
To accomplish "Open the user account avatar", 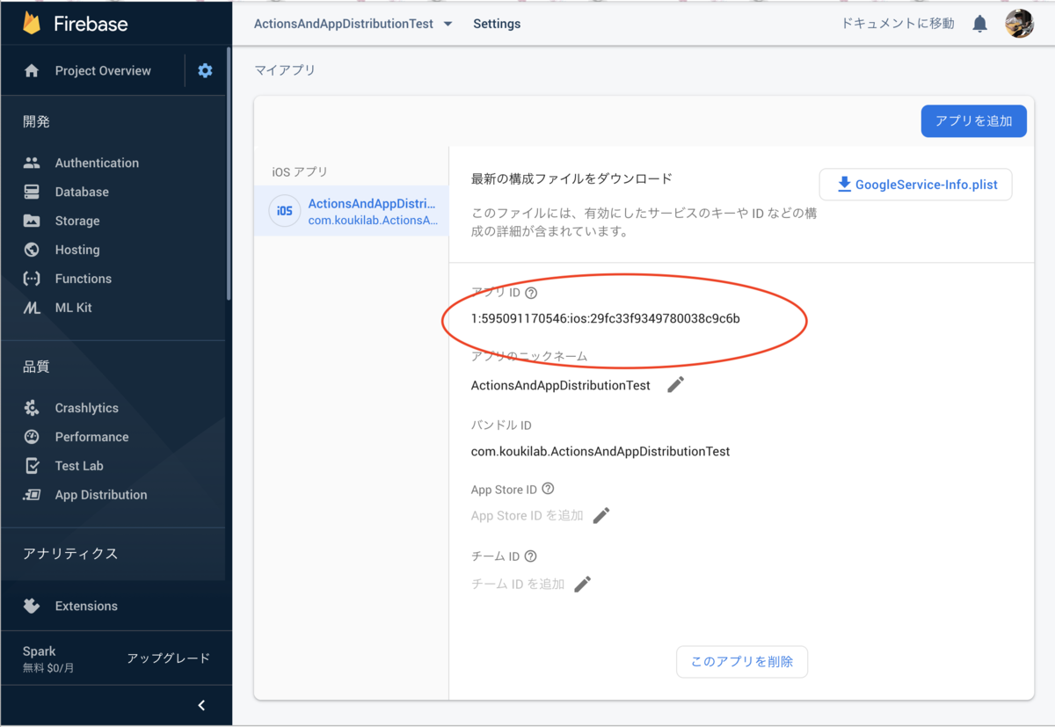I will tap(1019, 24).
